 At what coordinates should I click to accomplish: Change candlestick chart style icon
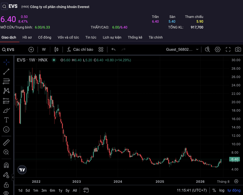tap(56, 49)
